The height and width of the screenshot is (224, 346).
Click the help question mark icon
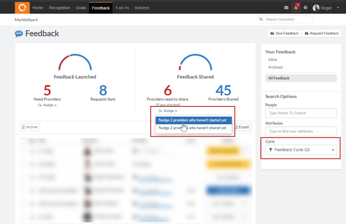305,8
